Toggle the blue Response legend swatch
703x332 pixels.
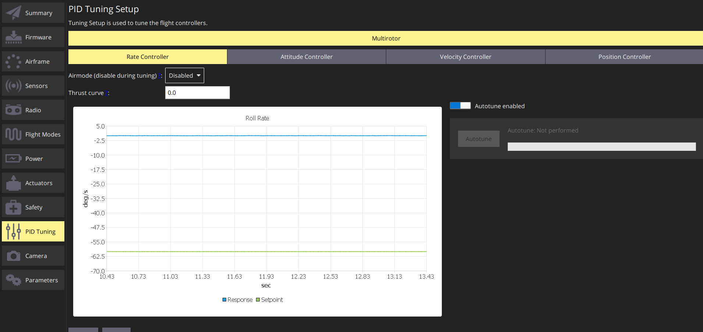coord(224,300)
